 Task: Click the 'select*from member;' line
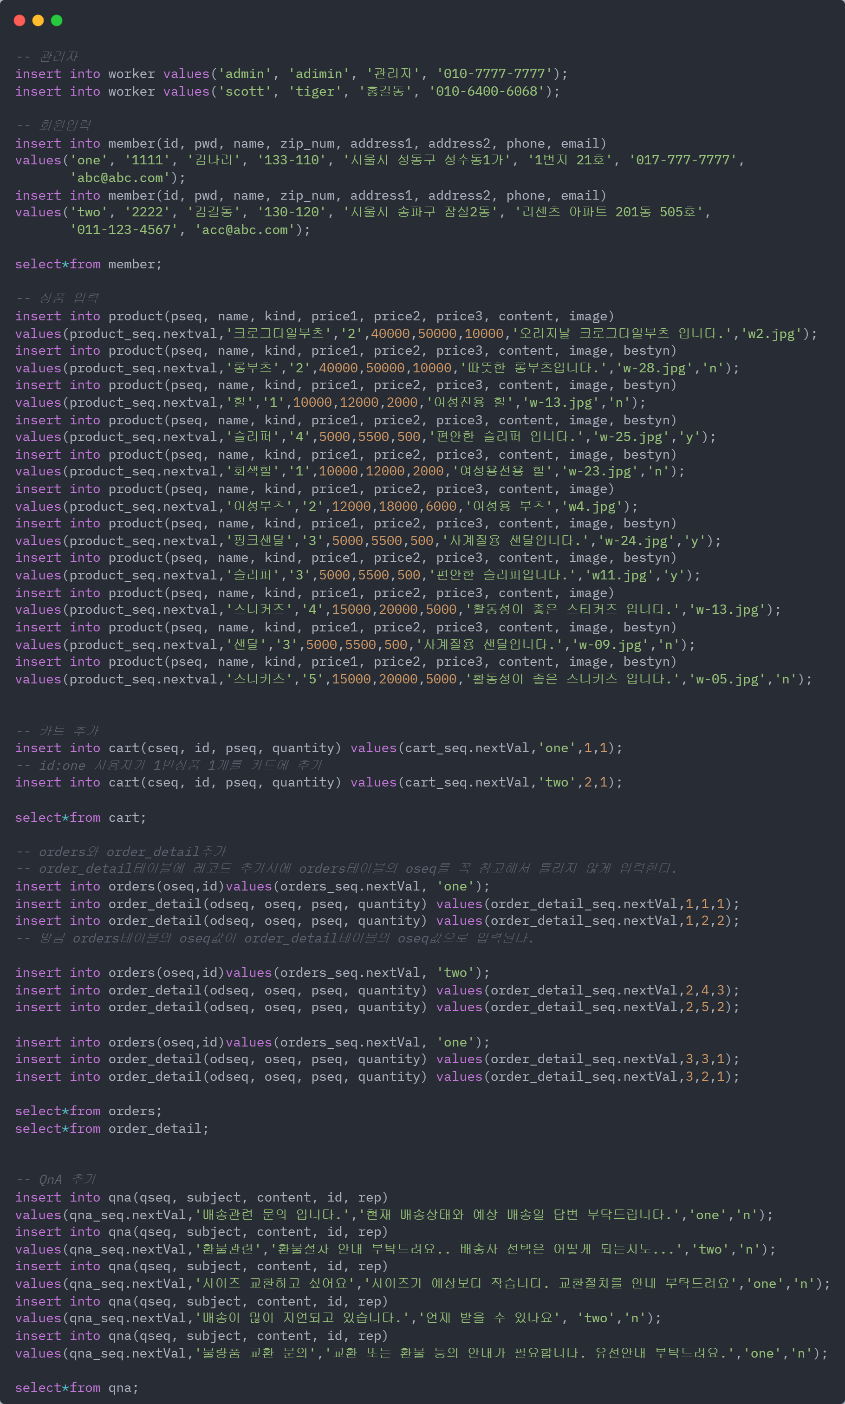(89, 264)
